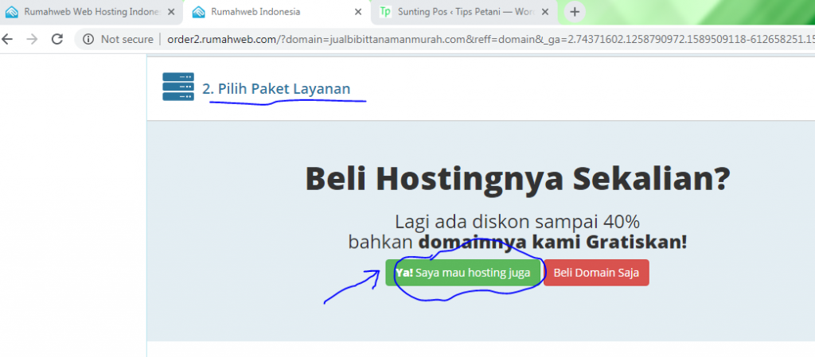Click the 'Lagi ada diskon sampai 40%' text
Screen dimensions: 815x357
coord(517,222)
